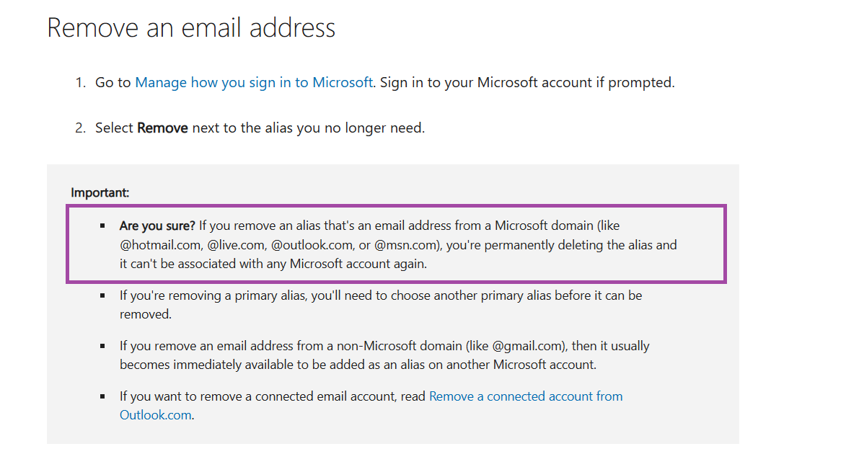This screenshot has height=454, width=846.
Task: Click the bullet beside the primary alias note
Action: (x=103, y=295)
